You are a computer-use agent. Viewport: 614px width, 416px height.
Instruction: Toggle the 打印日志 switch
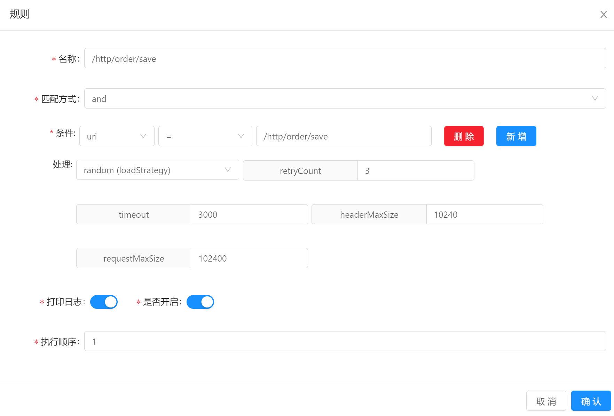(x=104, y=302)
